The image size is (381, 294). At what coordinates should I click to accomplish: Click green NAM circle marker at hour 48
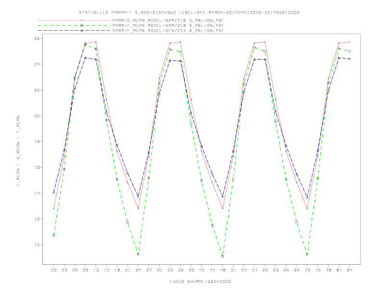pos(223,257)
